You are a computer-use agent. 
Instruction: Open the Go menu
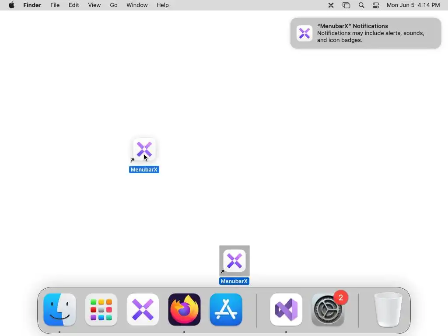(114, 5)
